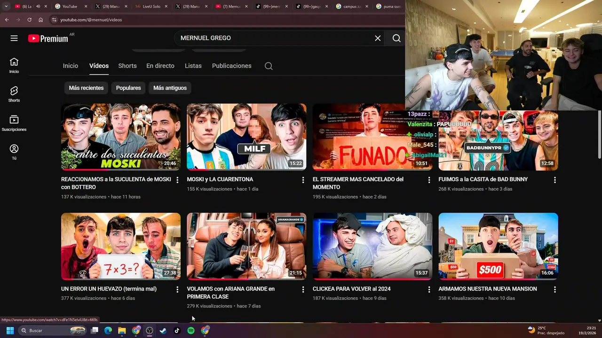Open the weather widget showing 25°C
This screenshot has height=338, width=602.
pyautogui.click(x=546, y=330)
